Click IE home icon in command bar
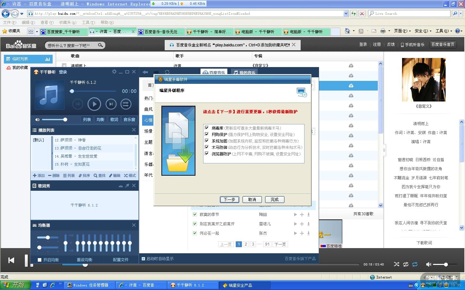465x290 pixels. tap(347, 31)
